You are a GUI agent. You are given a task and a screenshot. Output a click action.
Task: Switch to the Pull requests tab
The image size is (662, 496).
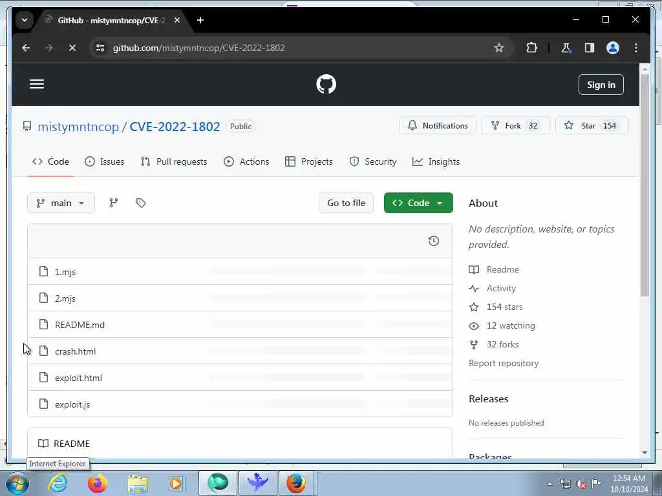click(x=173, y=161)
